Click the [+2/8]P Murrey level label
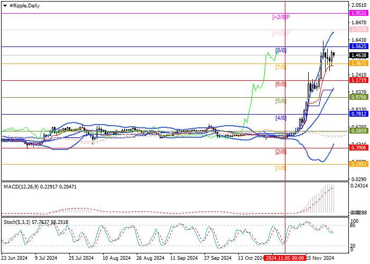 coord(281,17)
